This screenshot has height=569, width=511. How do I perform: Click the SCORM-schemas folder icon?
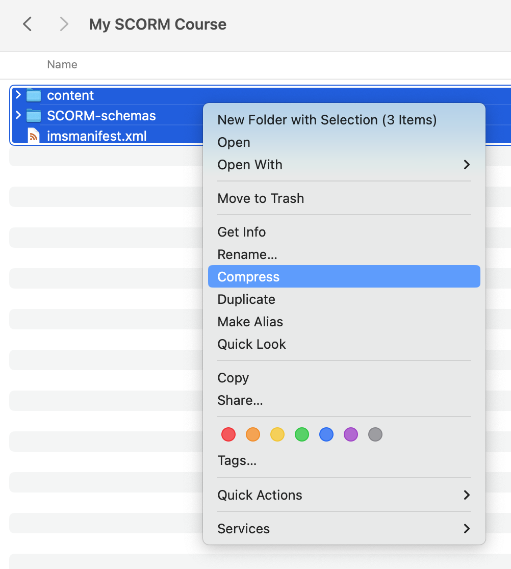tap(33, 116)
